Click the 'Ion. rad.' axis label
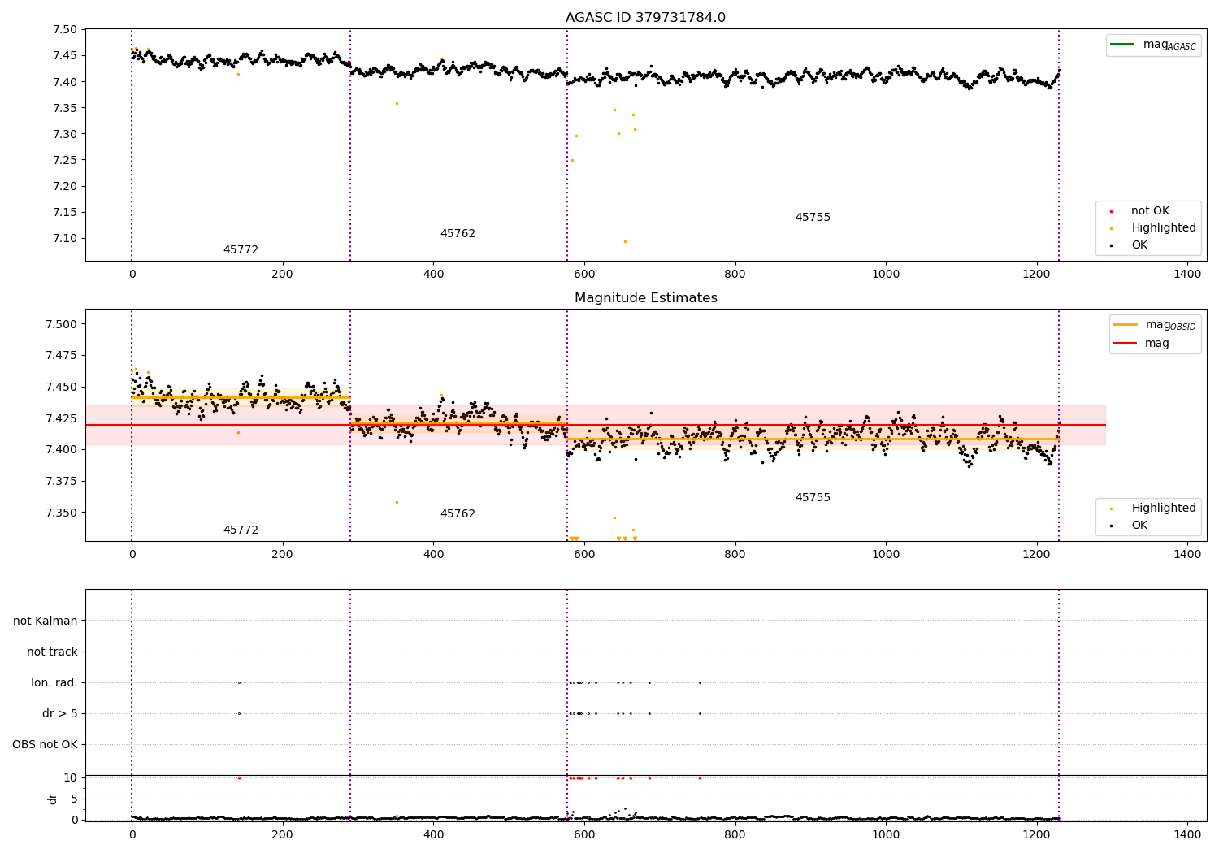The height and width of the screenshot is (853, 1219). (x=54, y=682)
